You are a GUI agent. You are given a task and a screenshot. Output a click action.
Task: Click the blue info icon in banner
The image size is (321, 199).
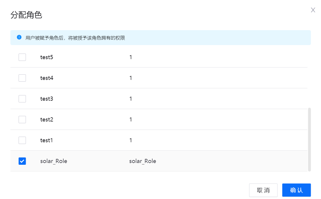pos(19,37)
